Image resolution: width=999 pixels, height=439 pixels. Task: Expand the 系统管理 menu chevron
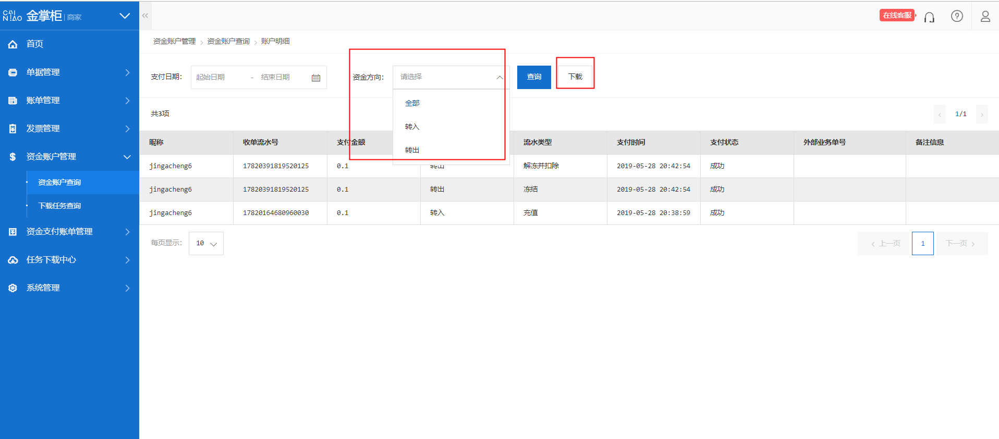coord(128,288)
